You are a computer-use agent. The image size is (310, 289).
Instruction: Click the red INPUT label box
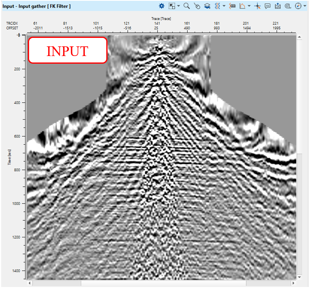(67, 50)
